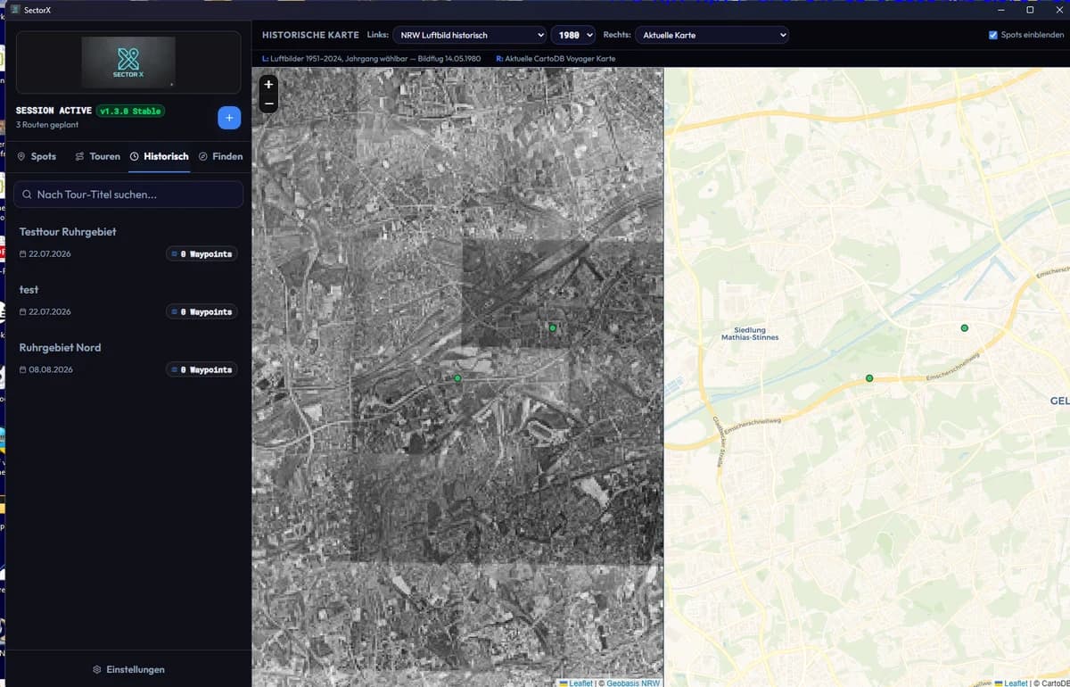
Task: Open the NRW Luftbild historisch dropdown
Action: (470, 35)
